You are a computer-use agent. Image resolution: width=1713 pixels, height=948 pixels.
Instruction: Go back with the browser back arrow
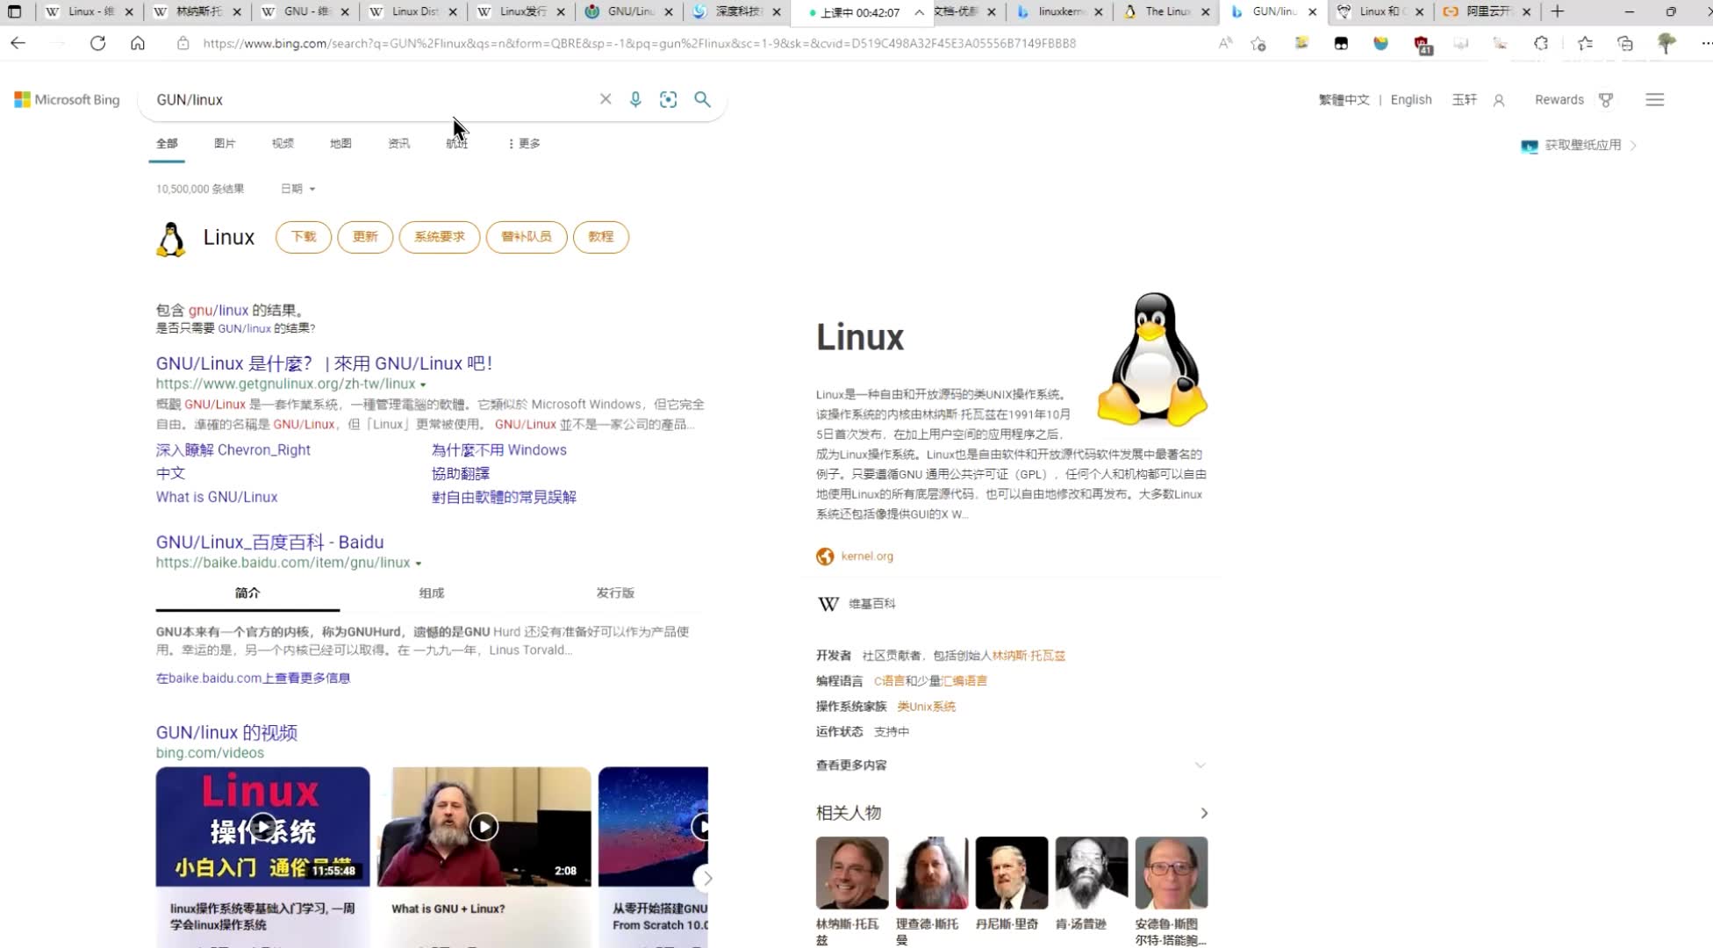click(18, 43)
